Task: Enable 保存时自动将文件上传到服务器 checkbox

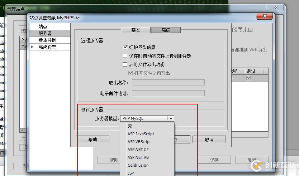Action: point(125,56)
